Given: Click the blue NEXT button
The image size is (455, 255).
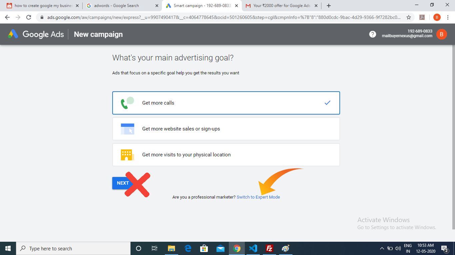Looking at the screenshot, I should (x=123, y=183).
